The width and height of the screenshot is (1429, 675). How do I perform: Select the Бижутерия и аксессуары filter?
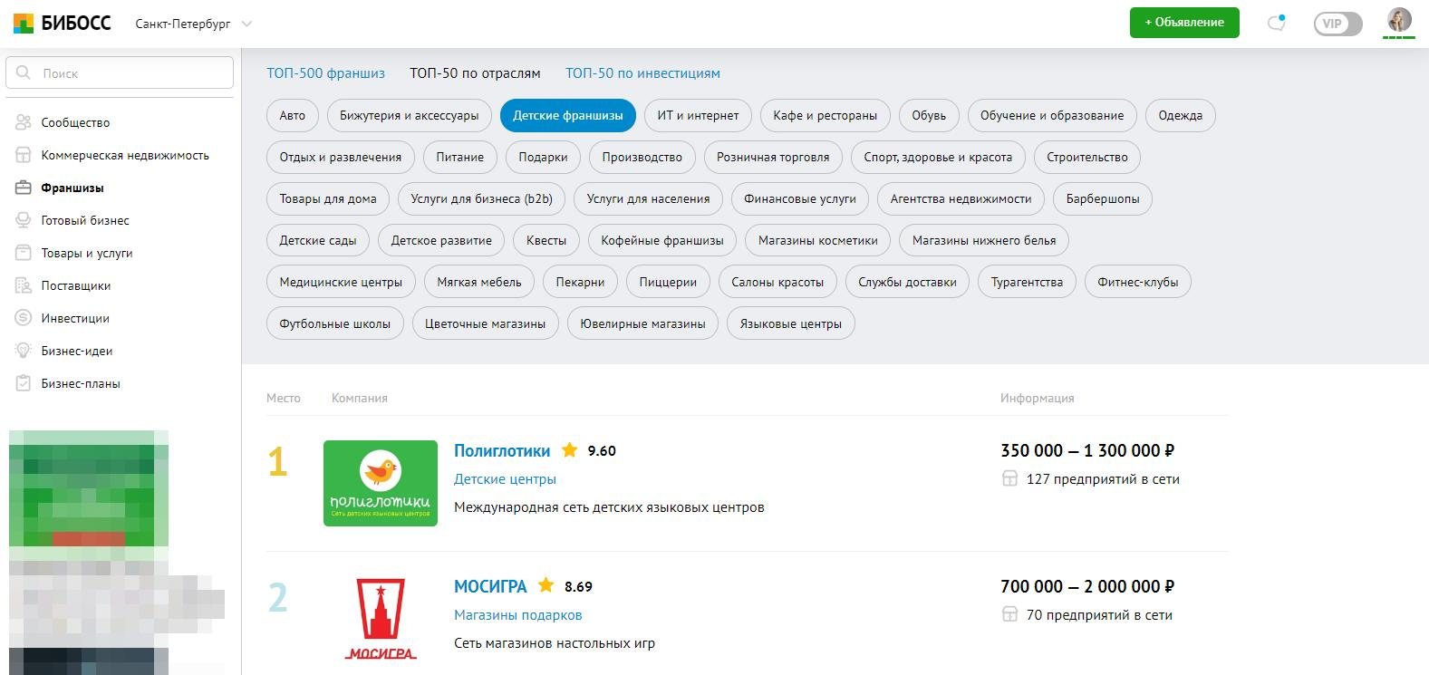click(410, 115)
